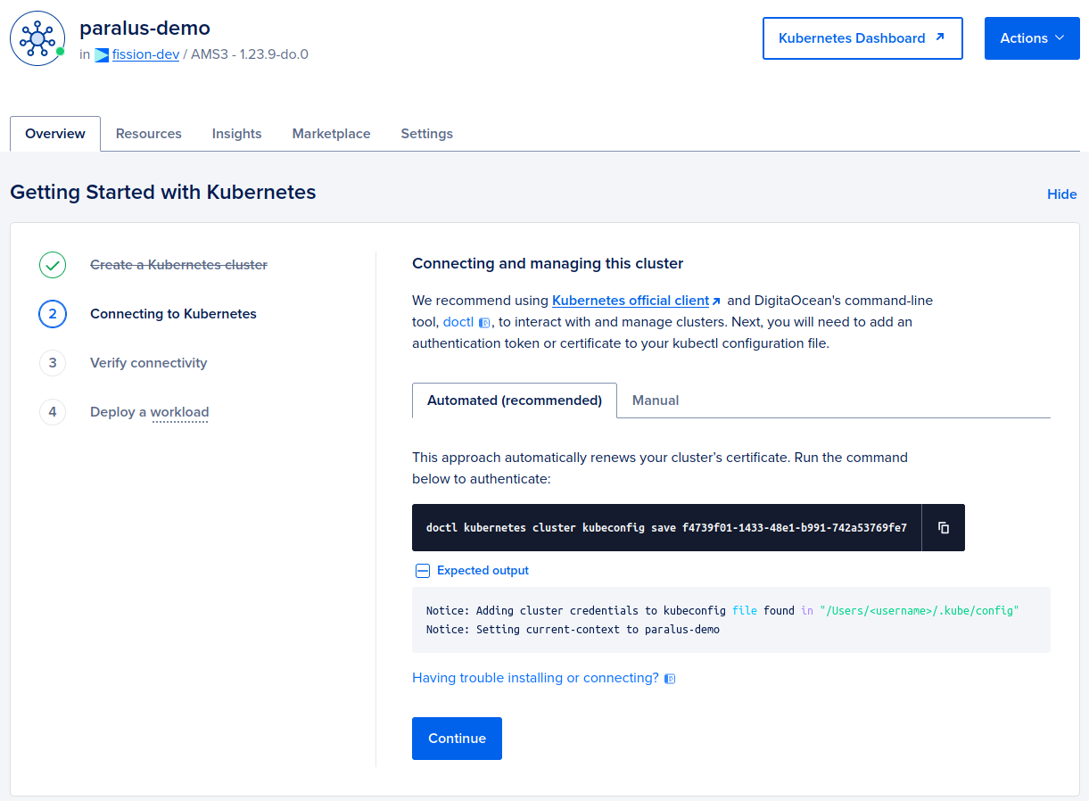This screenshot has height=801, width=1089.
Task: Click the Connecting and managing this cluster heading
Action: pos(548,264)
